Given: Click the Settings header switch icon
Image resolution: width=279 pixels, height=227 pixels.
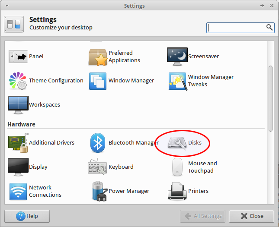Looking at the screenshot, I should (x=14, y=24).
